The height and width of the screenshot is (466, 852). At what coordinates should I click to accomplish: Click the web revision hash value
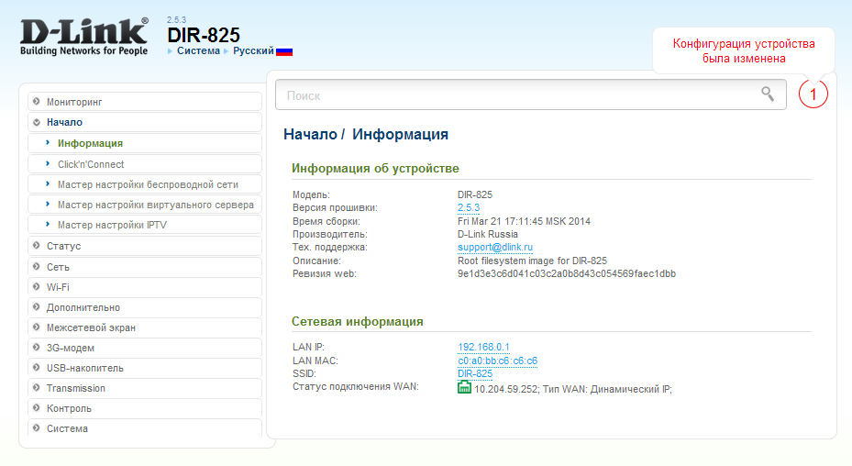(567, 273)
